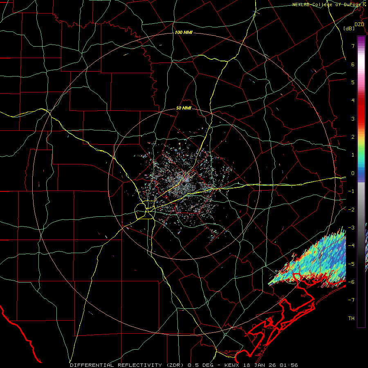The width and height of the screenshot is (368, 368).
Task: Click the "-4" value on color scale
Action: click(351, 246)
